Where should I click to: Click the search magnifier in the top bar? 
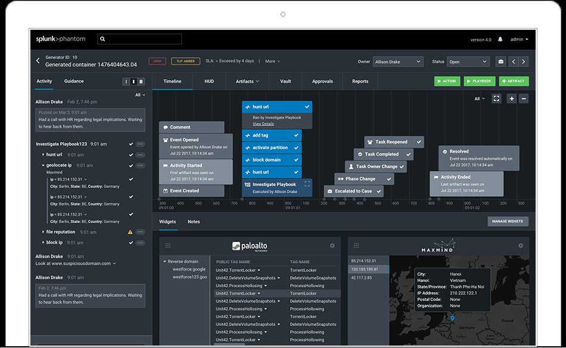click(x=101, y=39)
